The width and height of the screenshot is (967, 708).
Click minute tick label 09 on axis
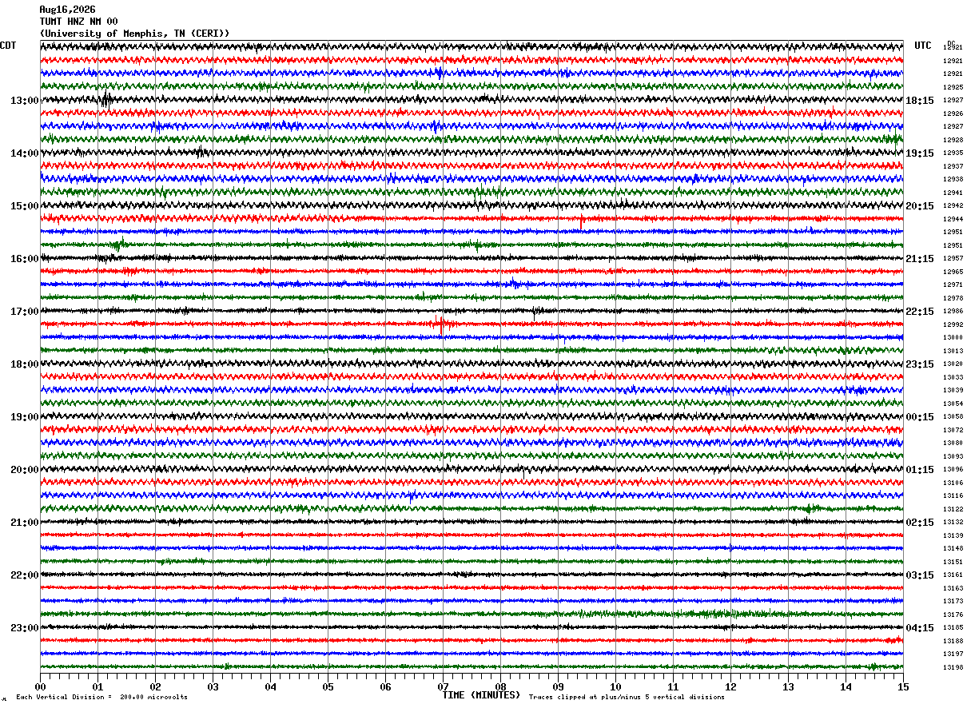tap(558, 686)
